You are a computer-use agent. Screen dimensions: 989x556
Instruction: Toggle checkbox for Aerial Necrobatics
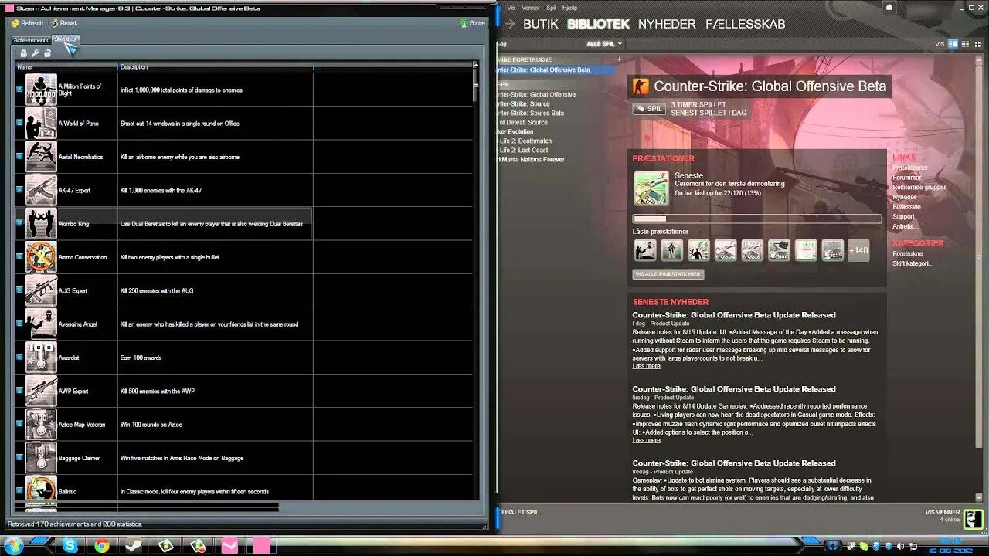point(19,157)
